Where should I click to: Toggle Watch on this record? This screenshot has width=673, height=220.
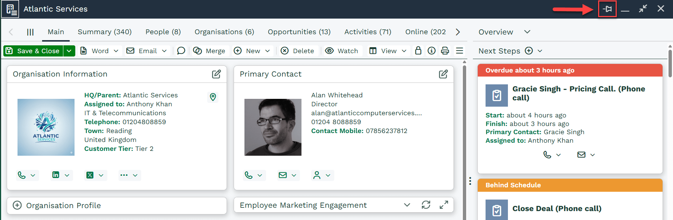pos(342,51)
